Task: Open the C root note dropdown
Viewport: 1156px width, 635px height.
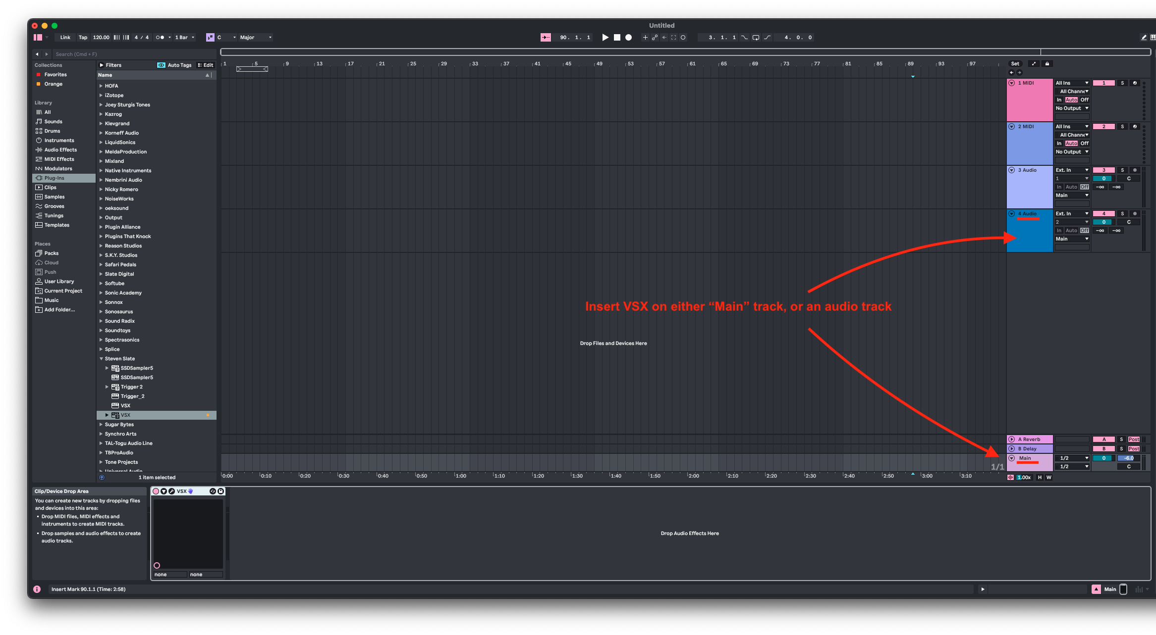Action: tap(226, 38)
